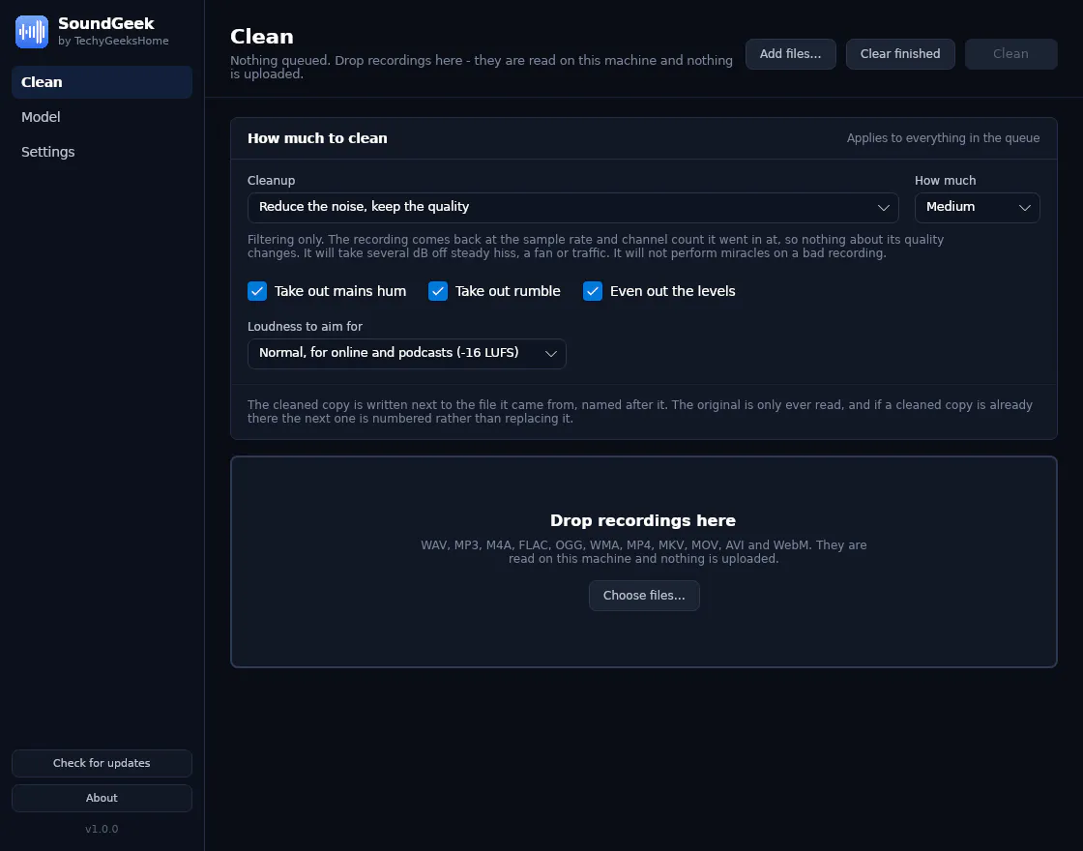
Task: Open the About dialog
Action: point(102,798)
